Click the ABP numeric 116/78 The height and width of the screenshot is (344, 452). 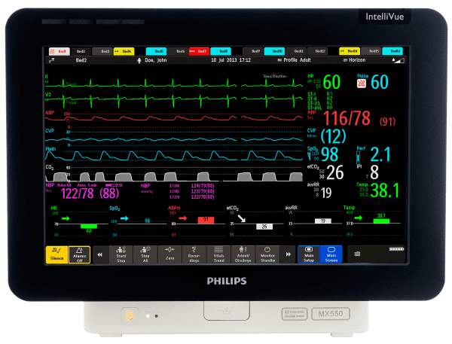click(347, 118)
